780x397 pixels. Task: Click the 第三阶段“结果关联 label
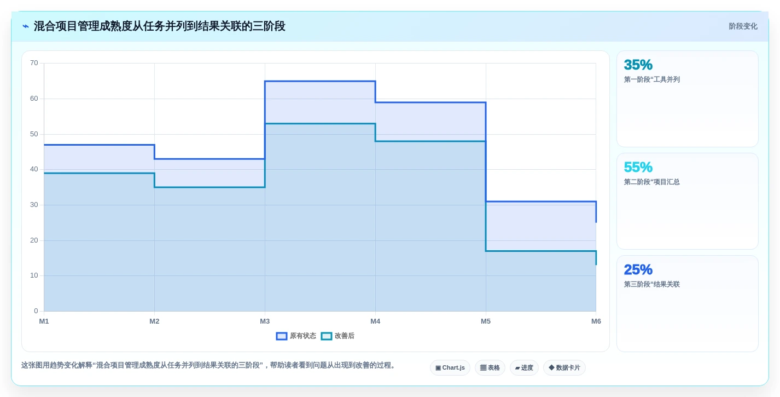tap(652, 284)
